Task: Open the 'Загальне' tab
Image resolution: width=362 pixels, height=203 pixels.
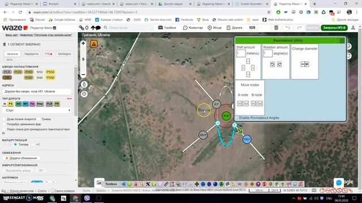Action: pyautogui.click(x=12, y=54)
